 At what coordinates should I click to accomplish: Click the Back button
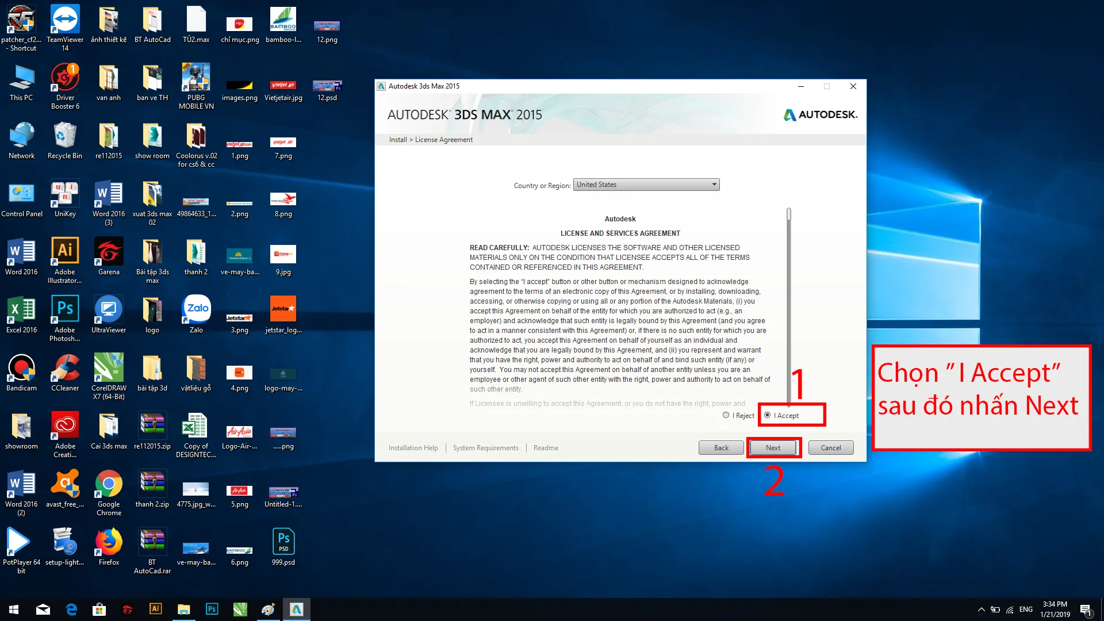point(721,448)
